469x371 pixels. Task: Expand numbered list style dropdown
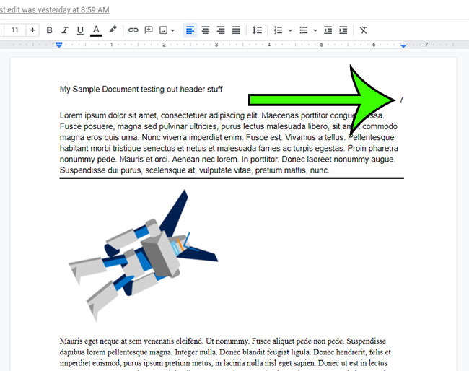tap(290, 30)
